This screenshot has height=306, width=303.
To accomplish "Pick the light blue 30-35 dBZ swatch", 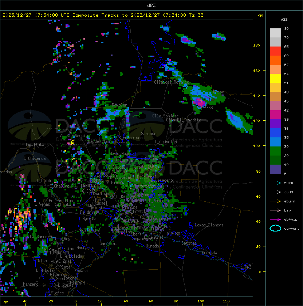I will click(x=275, y=142).
